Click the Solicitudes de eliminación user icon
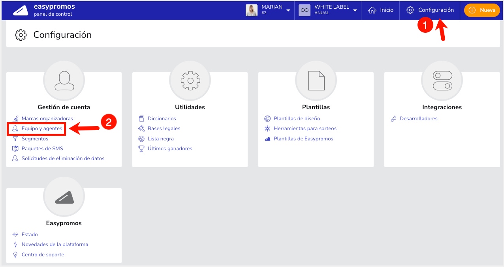This screenshot has width=504, height=267. tap(15, 159)
